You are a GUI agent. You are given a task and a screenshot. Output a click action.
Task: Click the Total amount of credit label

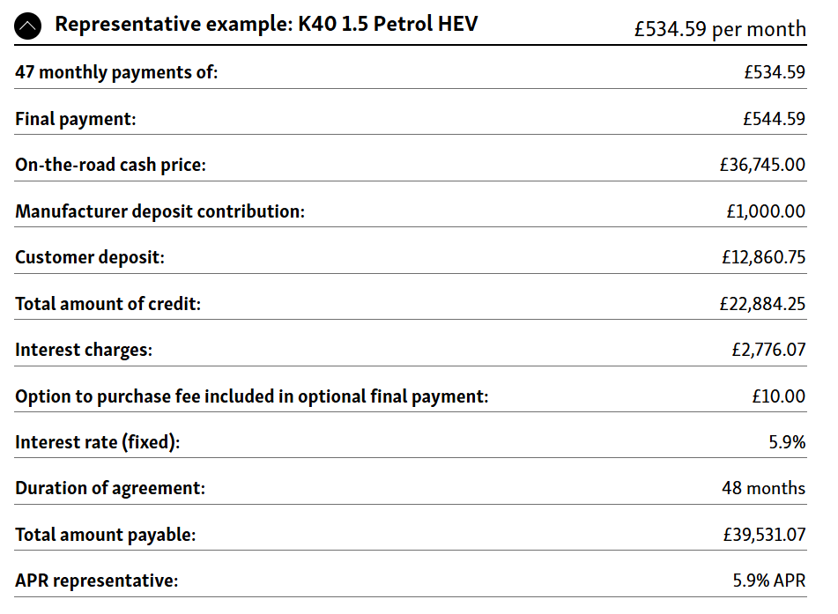(108, 304)
